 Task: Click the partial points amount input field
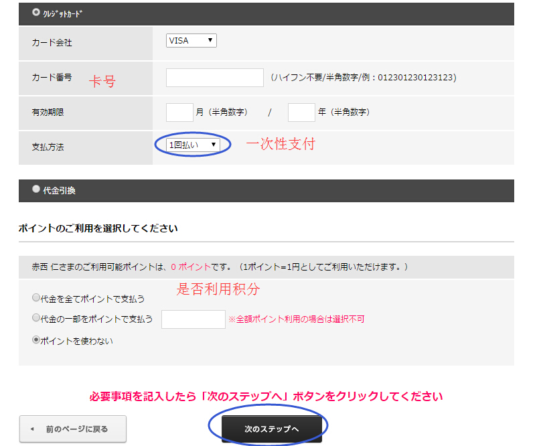click(194, 319)
